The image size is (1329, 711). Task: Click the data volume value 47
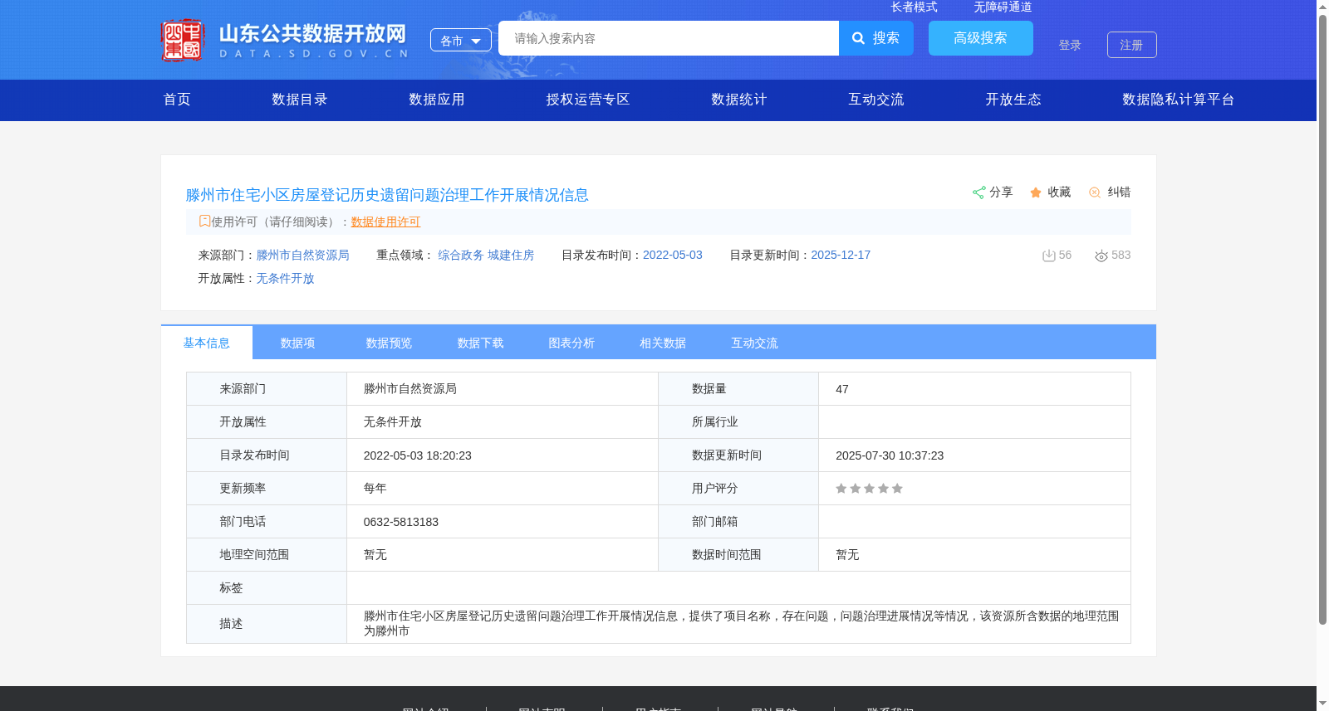842,389
